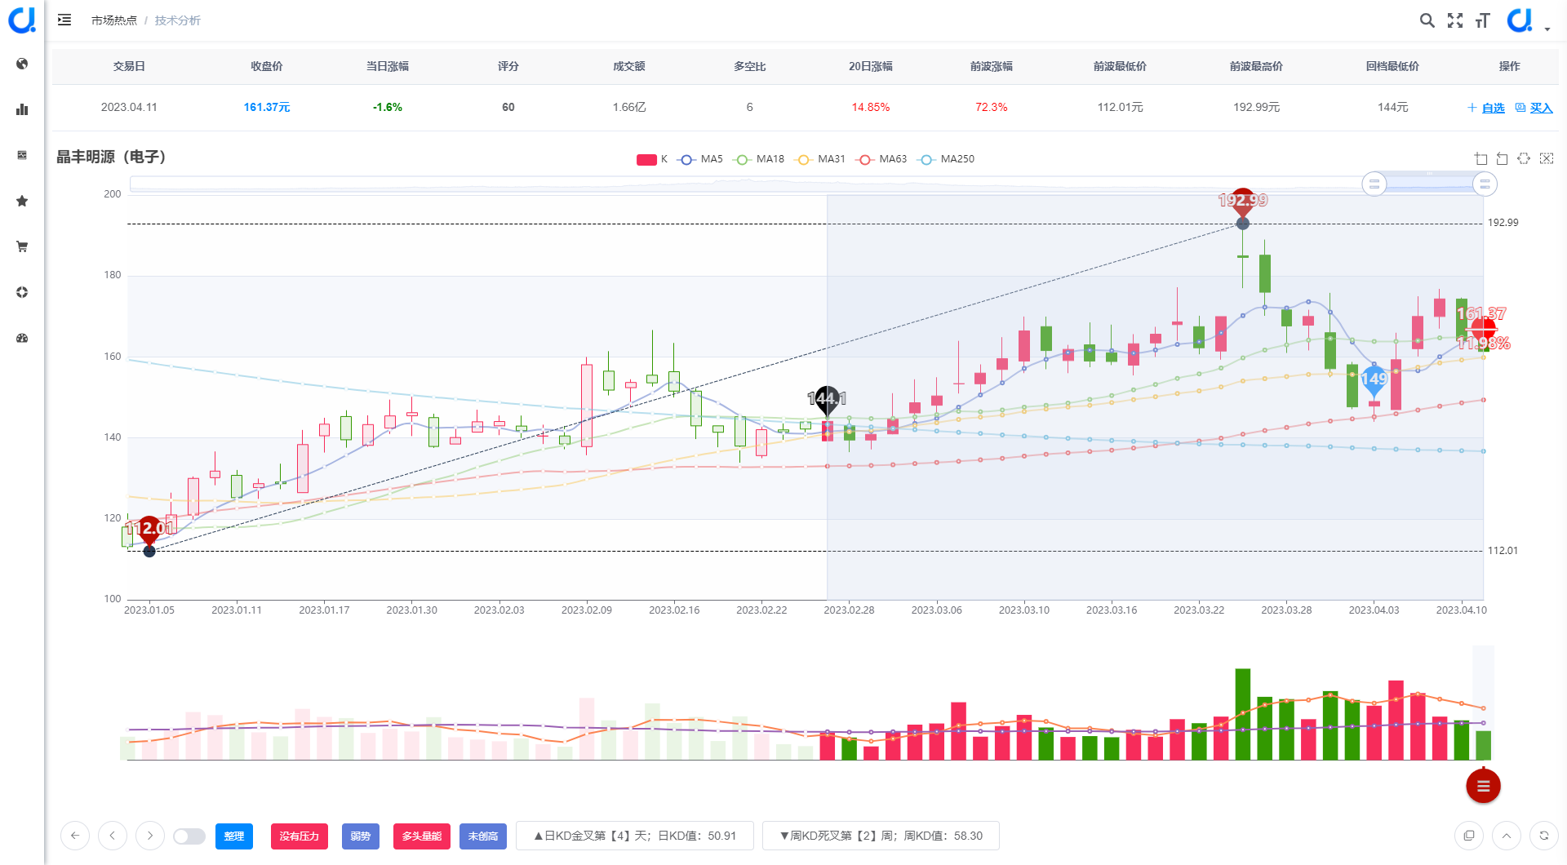This screenshot has width=1567, height=865.
Task: Open the star favorites sidebar icon
Action: pos(22,201)
